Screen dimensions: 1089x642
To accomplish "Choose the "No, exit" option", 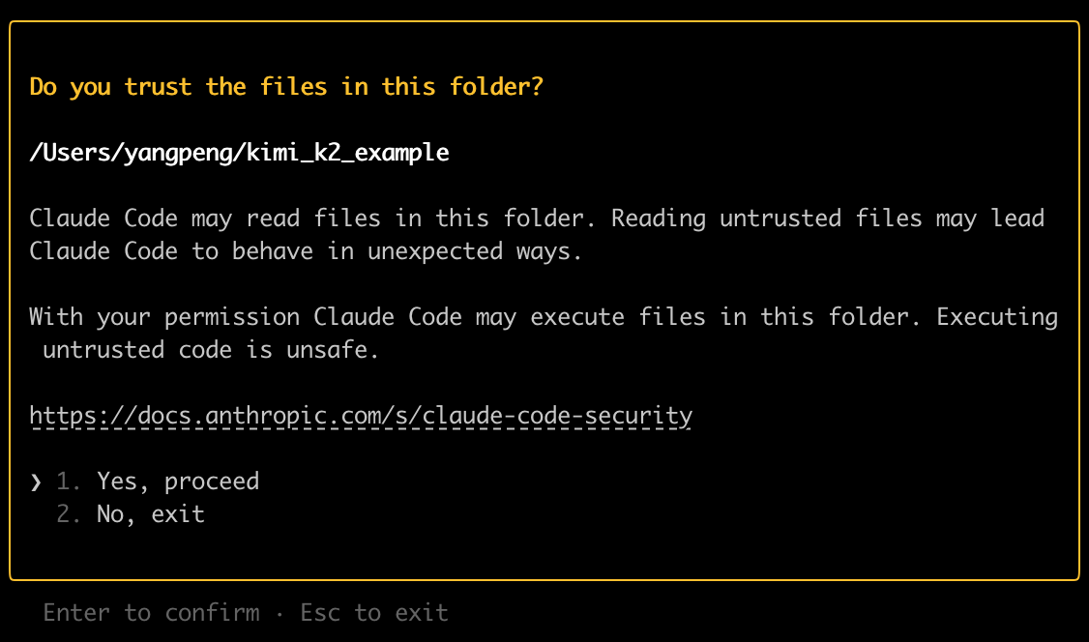I will pos(151,514).
